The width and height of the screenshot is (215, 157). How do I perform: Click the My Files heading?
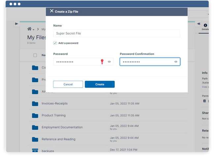tap(37, 38)
